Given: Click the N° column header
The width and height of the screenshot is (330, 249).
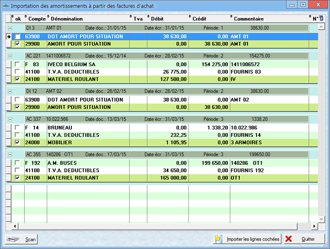Looking at the screenshot, I should pos(314,18).
